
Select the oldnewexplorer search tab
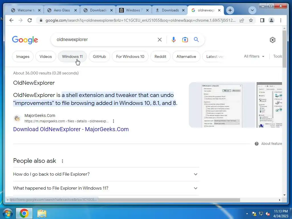pos(206,10)
